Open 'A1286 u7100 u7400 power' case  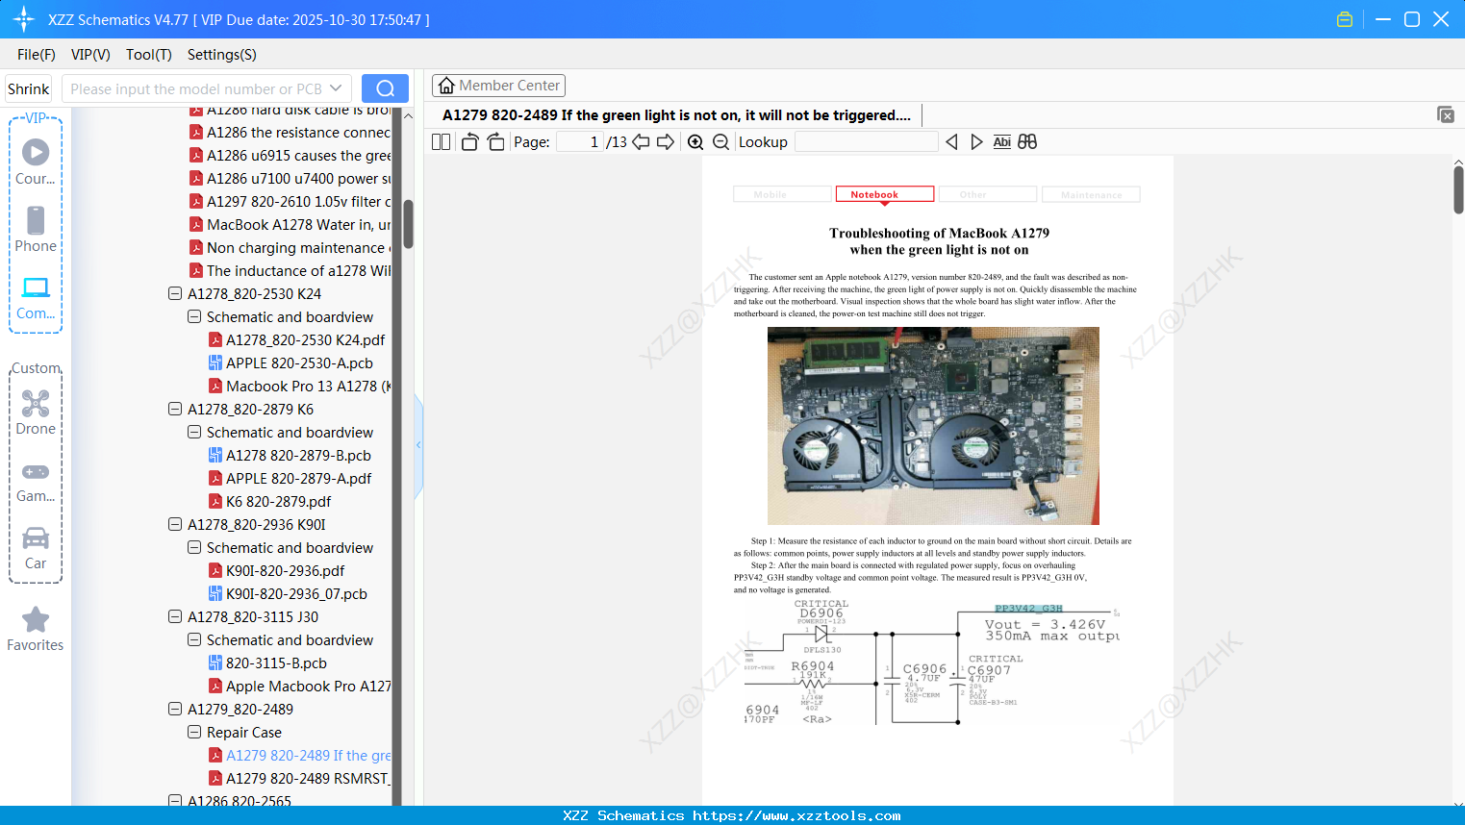[x=290, y=178]
